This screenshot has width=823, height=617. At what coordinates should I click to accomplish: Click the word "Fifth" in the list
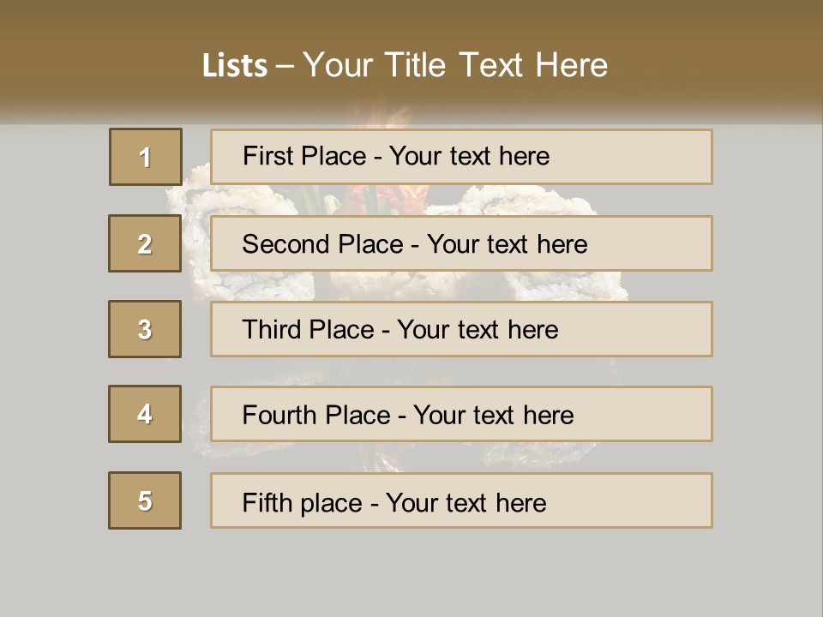click(267, 502)
